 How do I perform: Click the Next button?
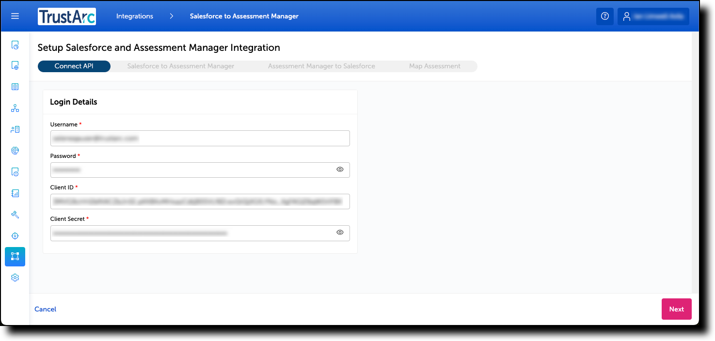(676, 309)
